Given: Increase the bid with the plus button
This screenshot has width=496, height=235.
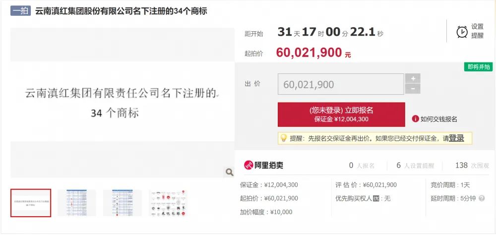Looking at the screenshot, I should [x=413, y=78].
